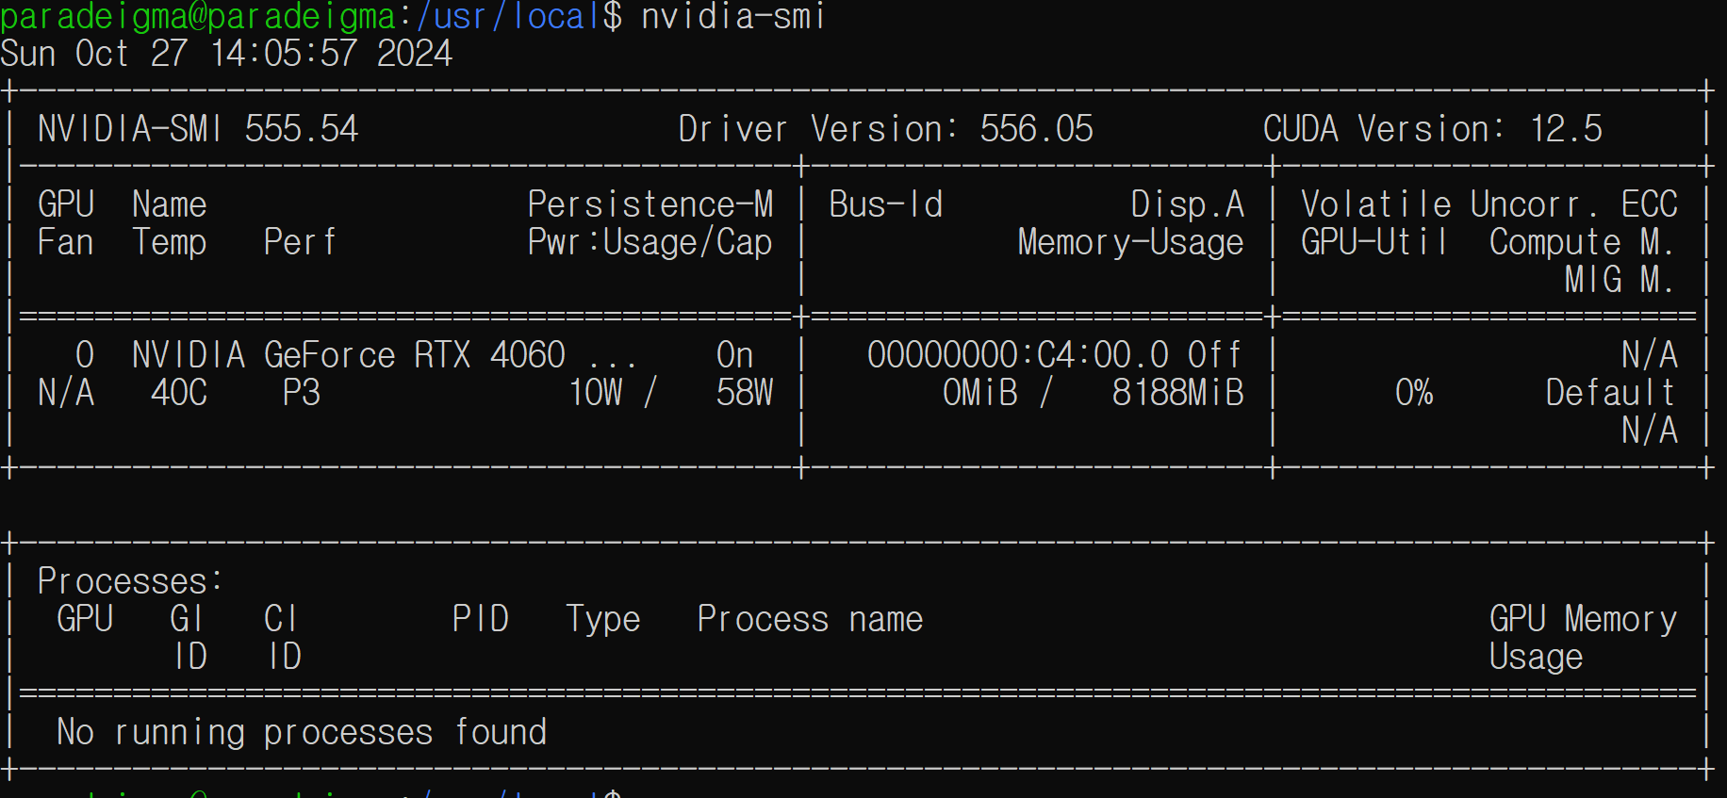This screenshot has height=798, width=1727.
Task: Click the performance state "P3"
Action: click(x=302, y=393)
